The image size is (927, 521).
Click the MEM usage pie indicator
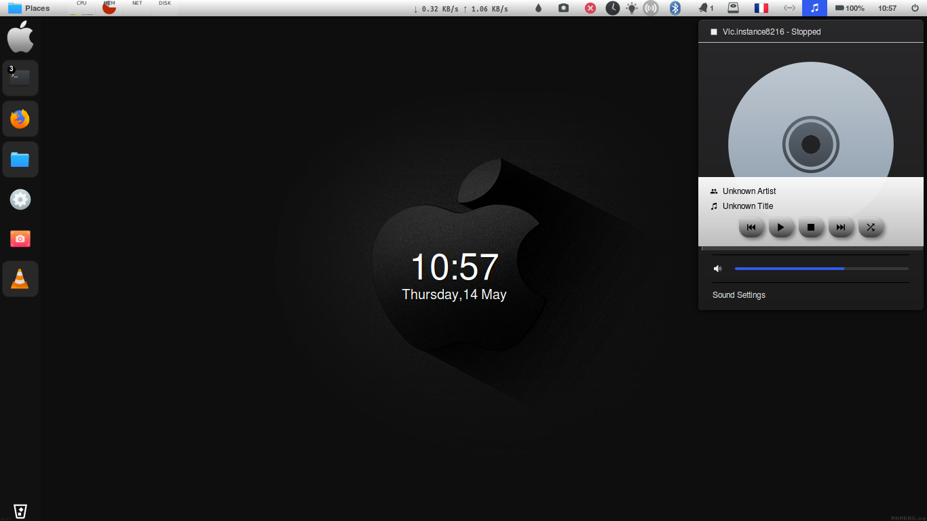pyautogui.click(x=109, y=8)
